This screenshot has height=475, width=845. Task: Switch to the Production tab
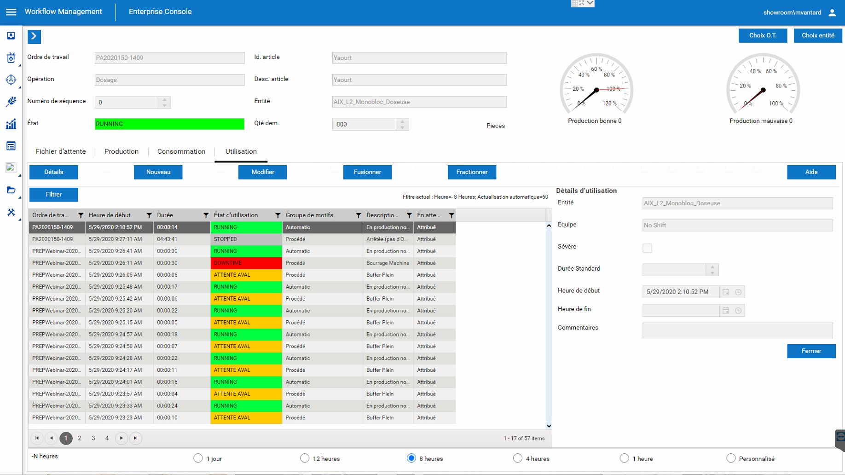tap(121, 151)
